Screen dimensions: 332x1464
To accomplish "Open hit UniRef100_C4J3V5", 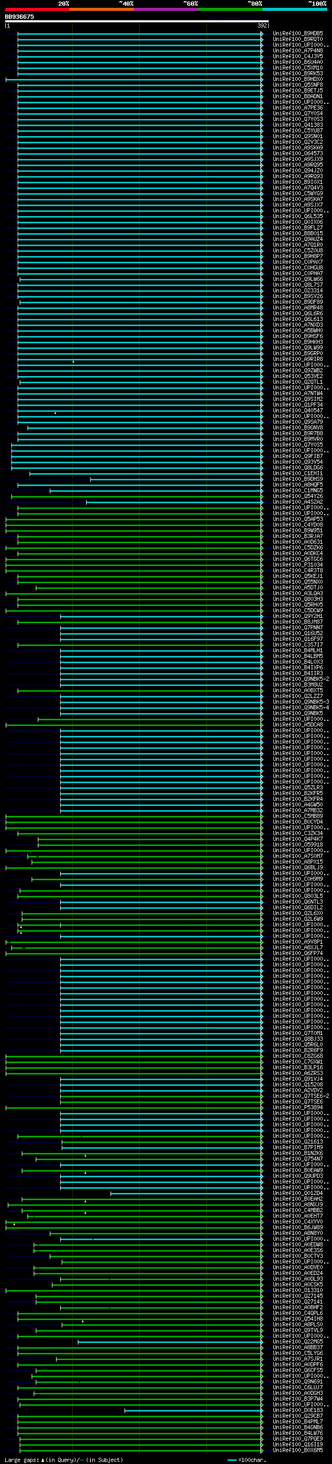I will [298, 56].
